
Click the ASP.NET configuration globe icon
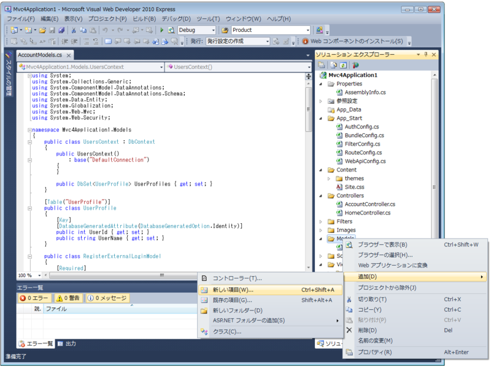[355, 65]
